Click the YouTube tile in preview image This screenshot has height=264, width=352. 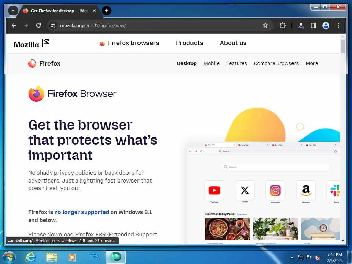click(214, 190)
